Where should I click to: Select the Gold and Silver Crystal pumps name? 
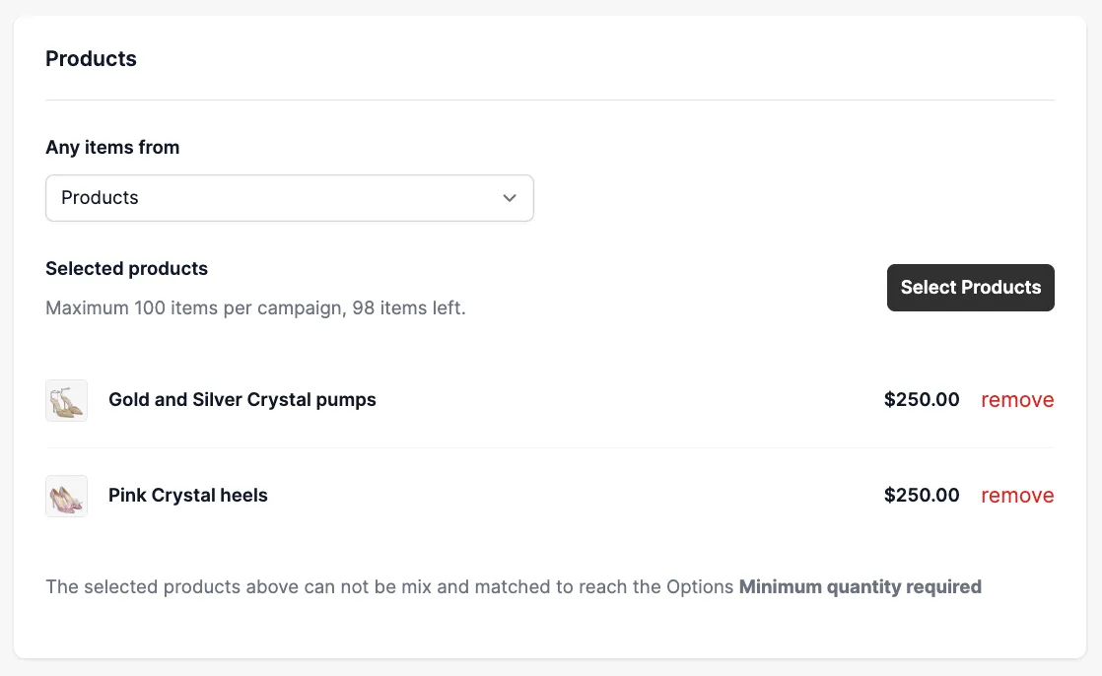pyautogui.click(x=241, y=400)
